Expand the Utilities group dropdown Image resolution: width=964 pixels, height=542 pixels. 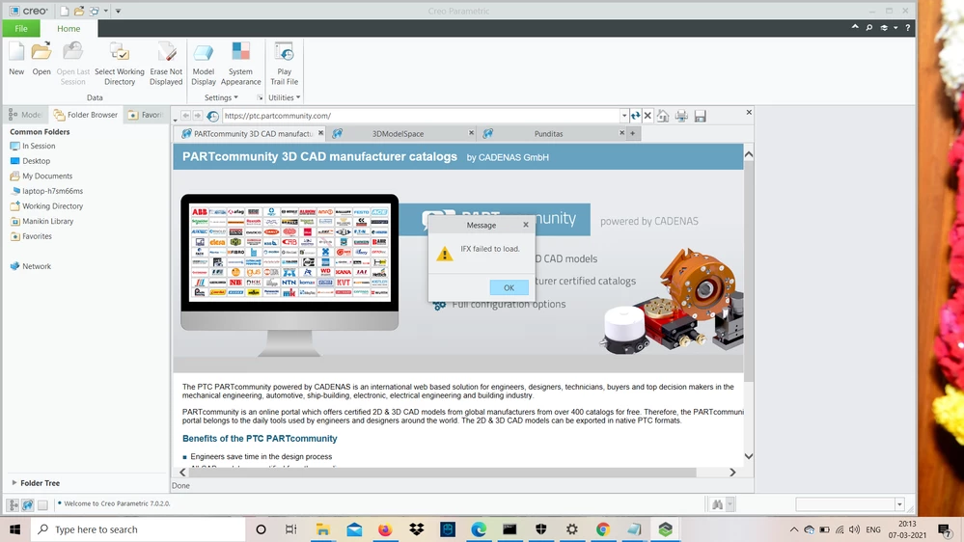coord(284,97)
